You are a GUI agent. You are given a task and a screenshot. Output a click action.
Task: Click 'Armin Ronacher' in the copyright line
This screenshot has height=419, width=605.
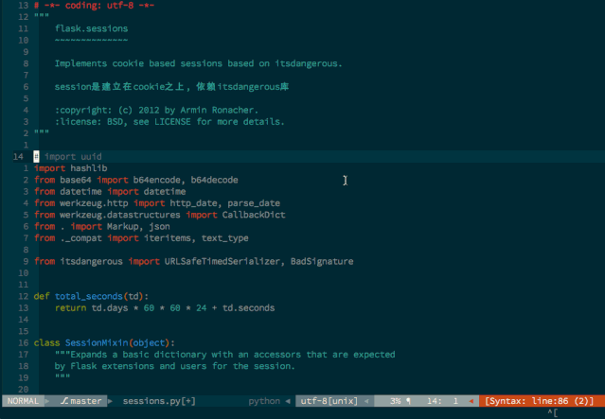point(217,110)
